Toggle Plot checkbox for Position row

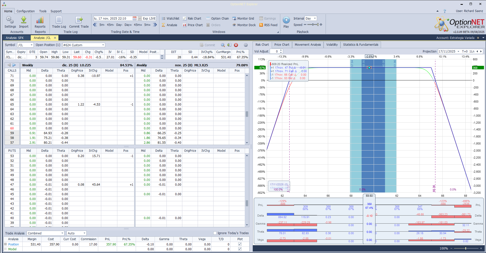(240, 244)
